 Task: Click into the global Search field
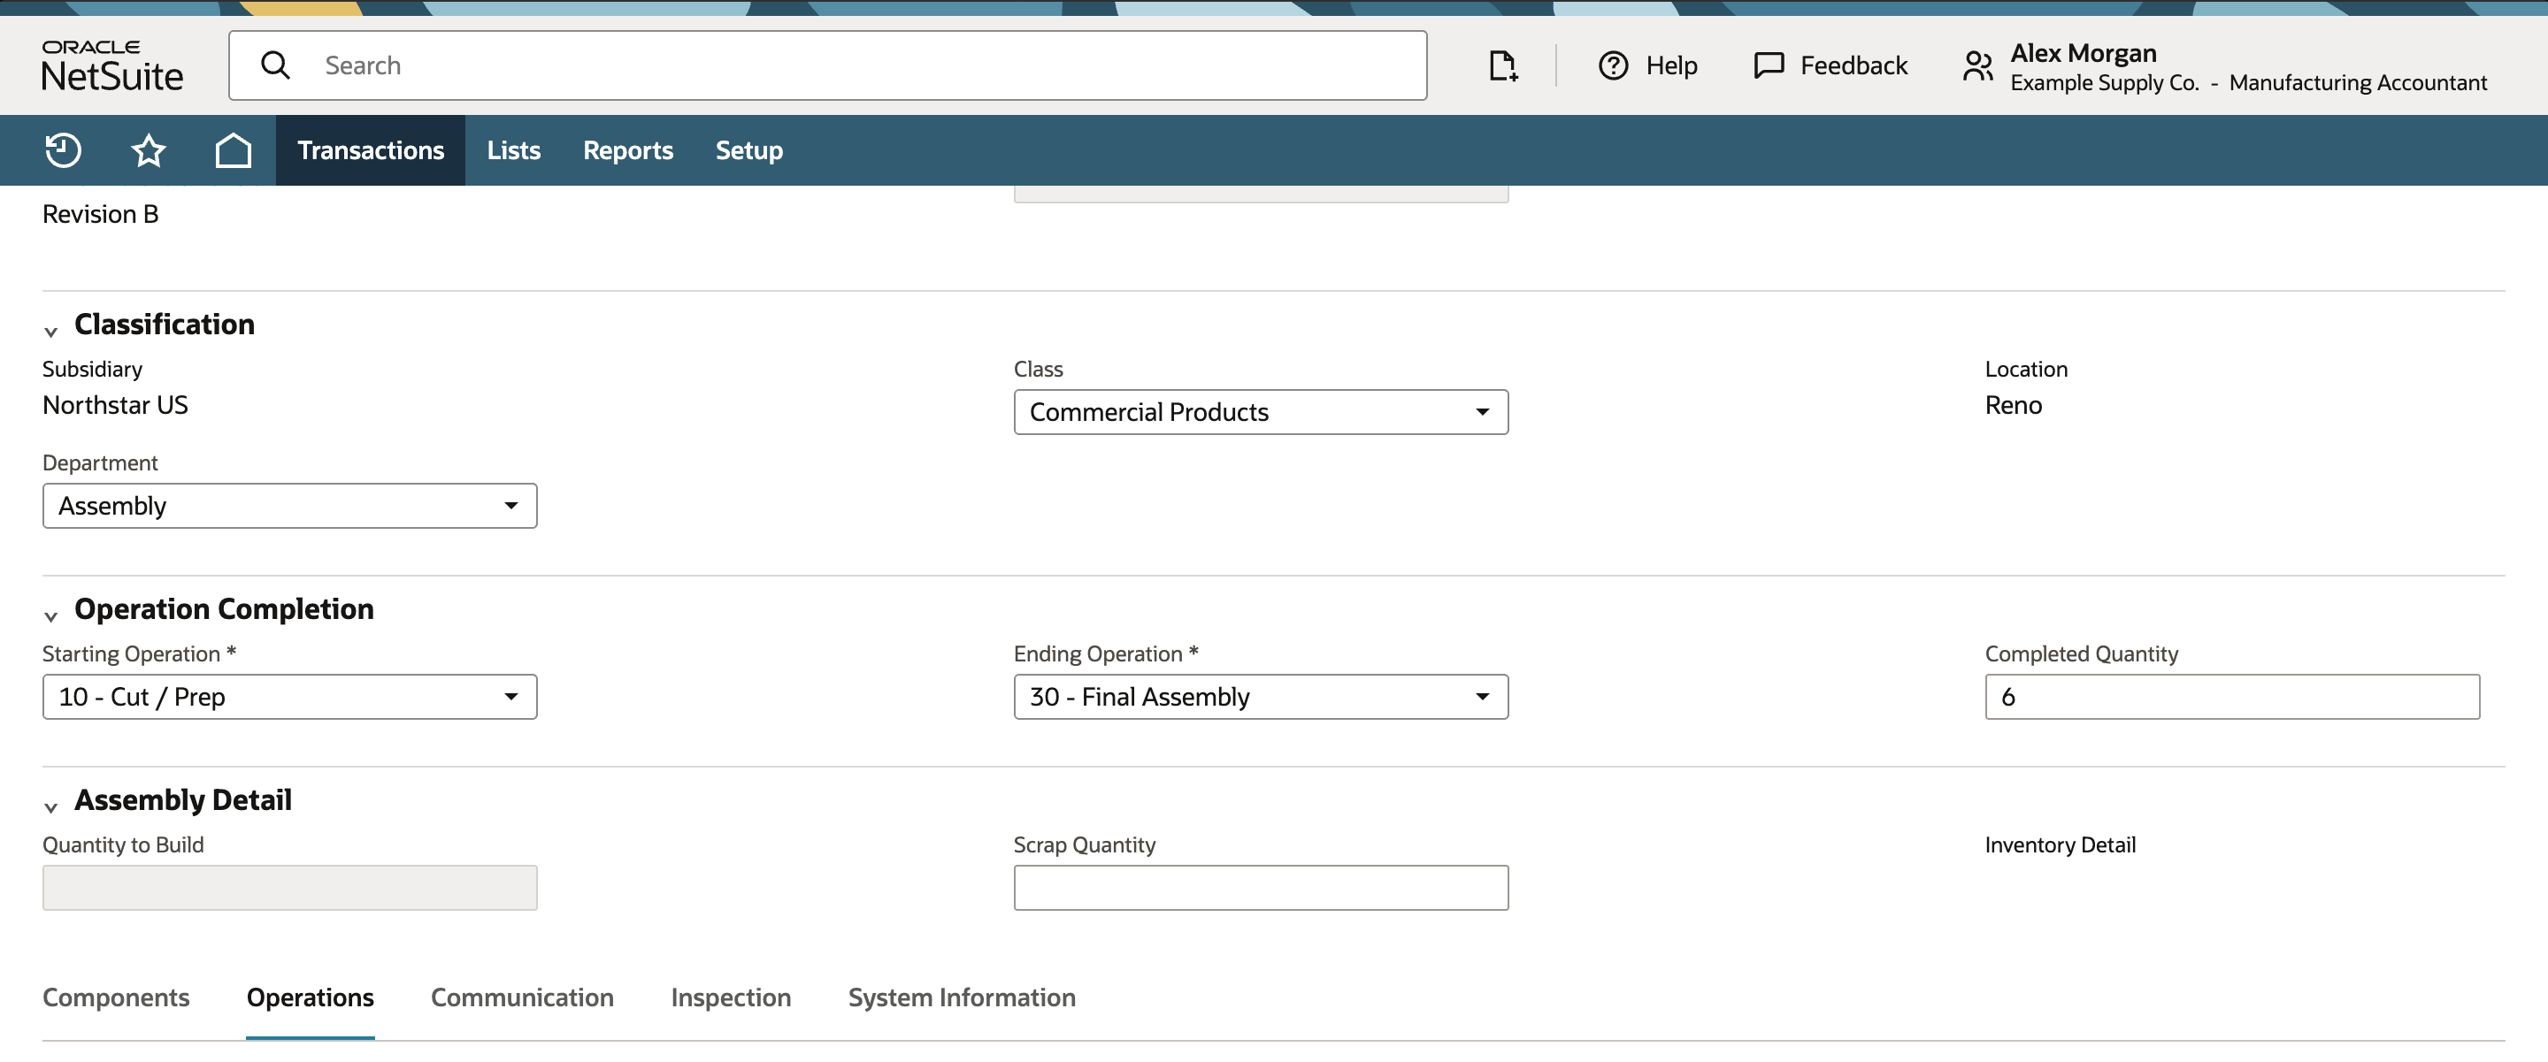tap(827, 65)
